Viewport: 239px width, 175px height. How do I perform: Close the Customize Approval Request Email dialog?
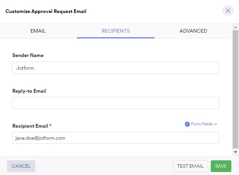[x=228, y=11]
